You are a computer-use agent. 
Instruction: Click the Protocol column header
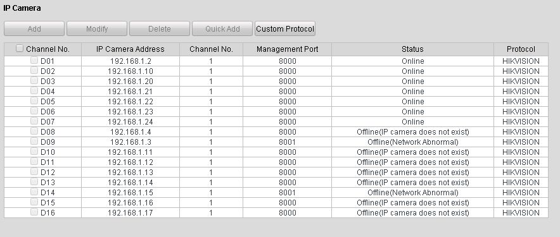[x=521, y=49]
